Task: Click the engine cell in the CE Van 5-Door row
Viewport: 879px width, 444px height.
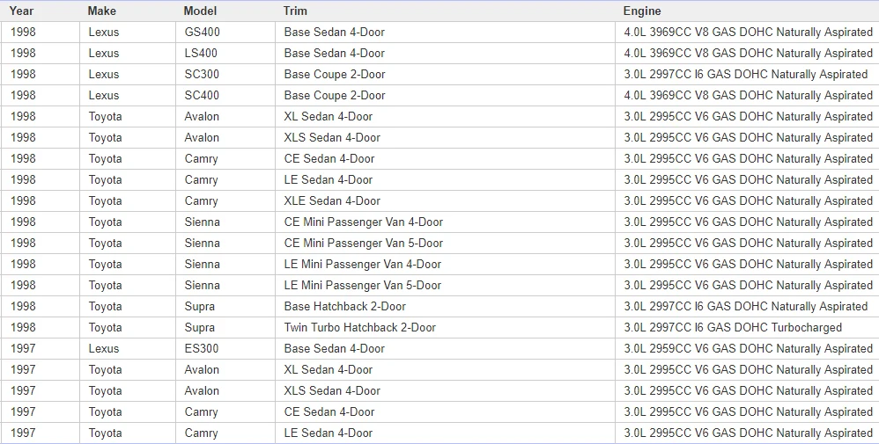Action: click(x=747, y=244)
